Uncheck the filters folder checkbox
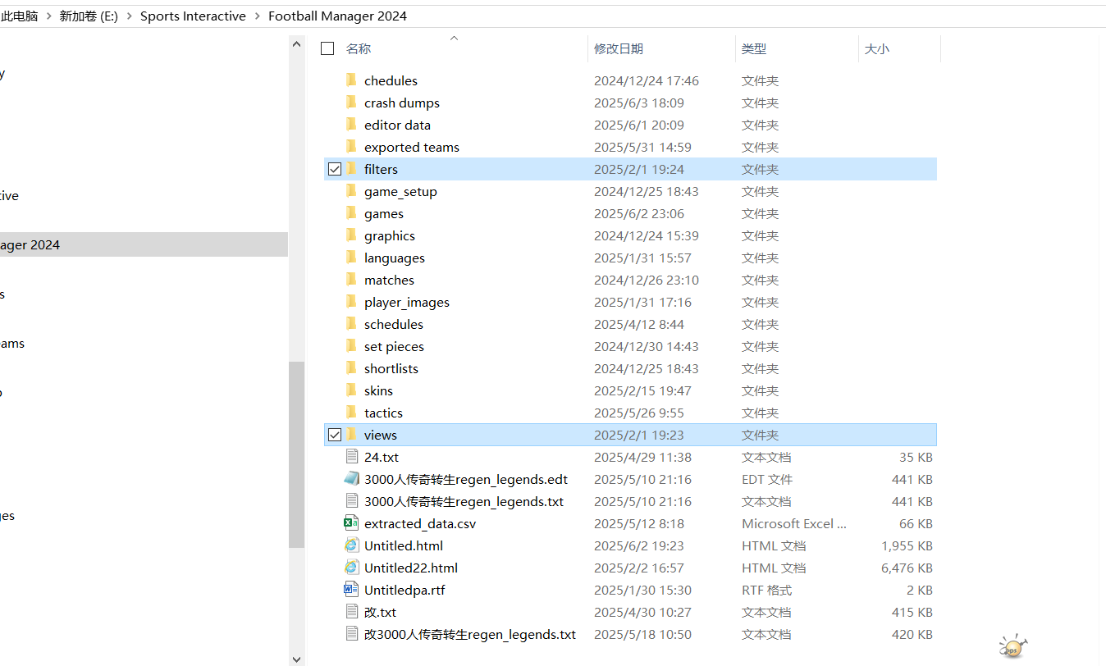The image size is (1106, 666). 334,169
